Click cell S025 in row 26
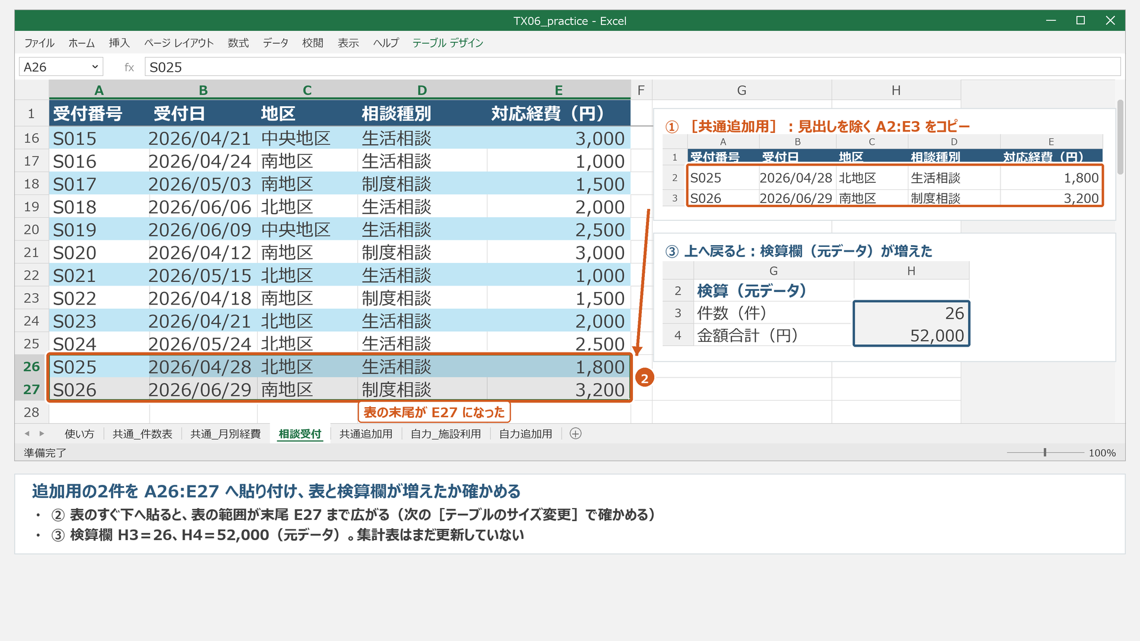 pyautogui.click(x=99, y=367)
